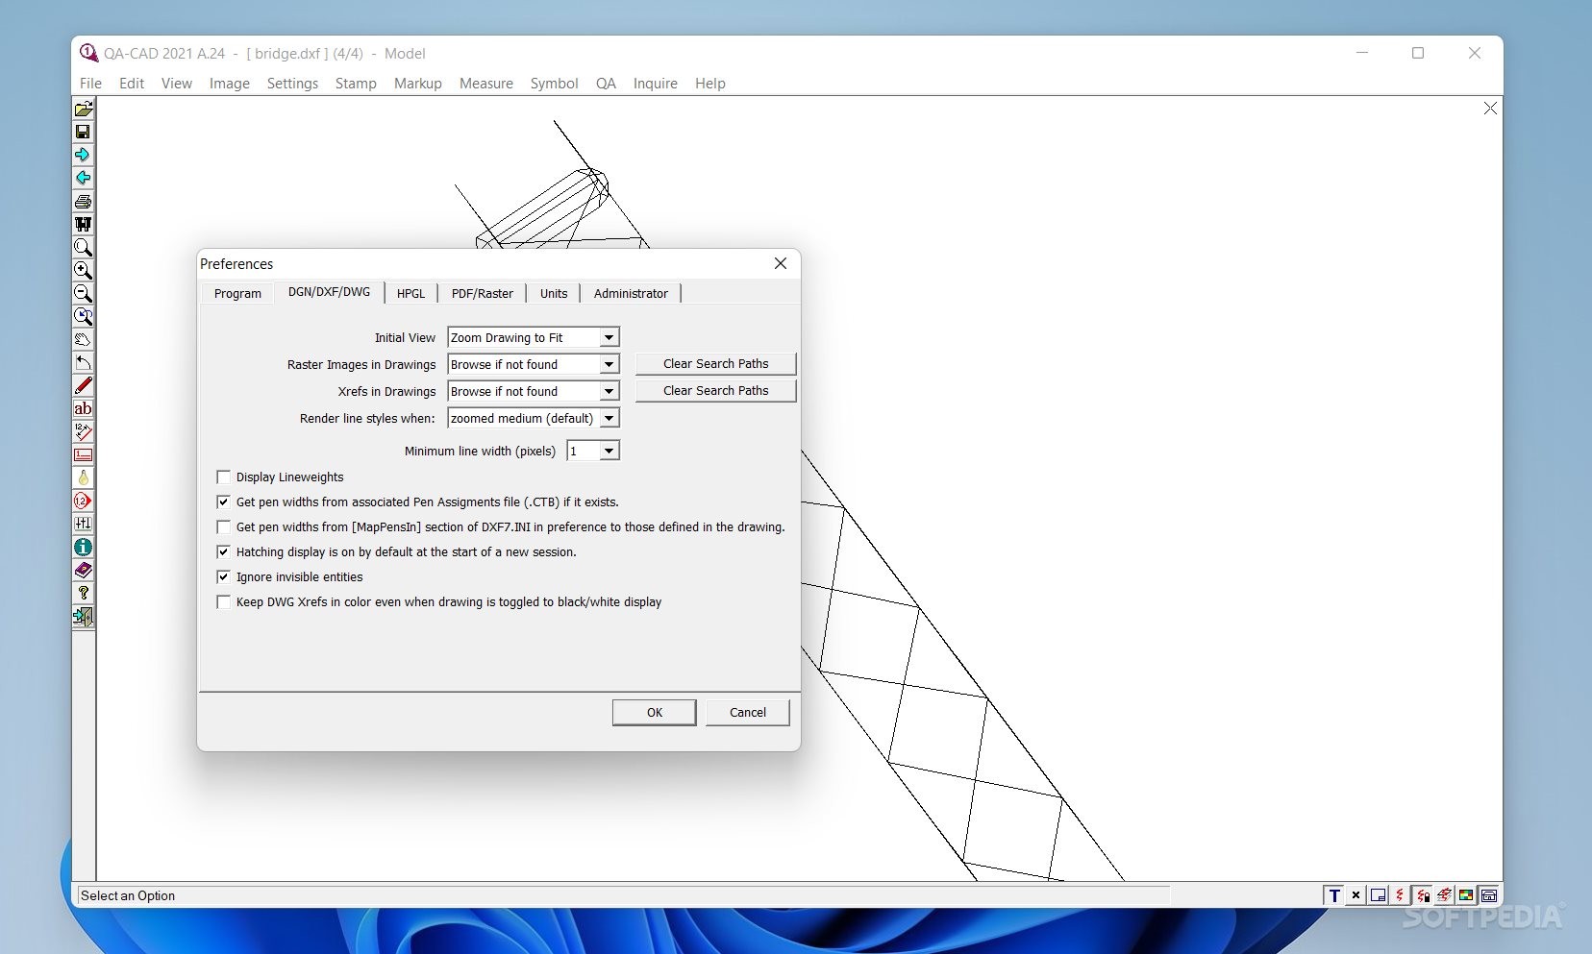Image resolution: width=1592 pixels, height=954 pixels.
Task: Select the red pencil markup icon
Action: point(84,385)
